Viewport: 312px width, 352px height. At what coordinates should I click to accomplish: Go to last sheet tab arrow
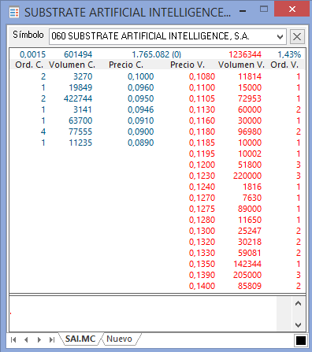point(52,339)
